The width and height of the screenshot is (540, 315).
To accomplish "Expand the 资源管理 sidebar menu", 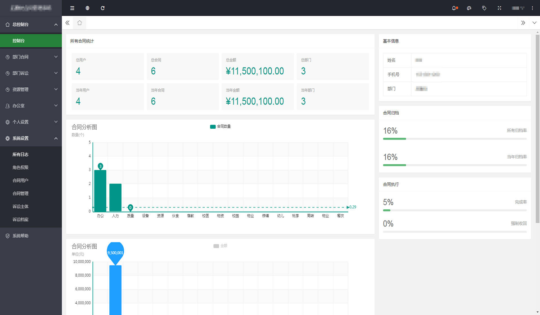I will tap(31, 90).
